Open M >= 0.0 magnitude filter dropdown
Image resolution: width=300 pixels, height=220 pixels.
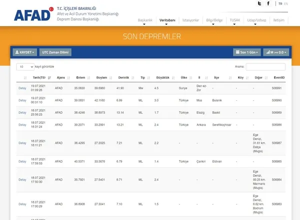click(276, 52)
